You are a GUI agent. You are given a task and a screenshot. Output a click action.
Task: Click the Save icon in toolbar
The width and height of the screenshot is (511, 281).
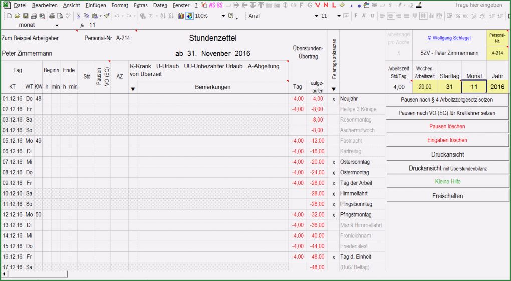pyautogui.click(x=25, y=16)
